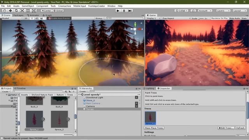Image resolution: width=249 pixels, height=140 pixels.
Task: Toggle Pivot Center handle position
Action: (x=46, y=11)
